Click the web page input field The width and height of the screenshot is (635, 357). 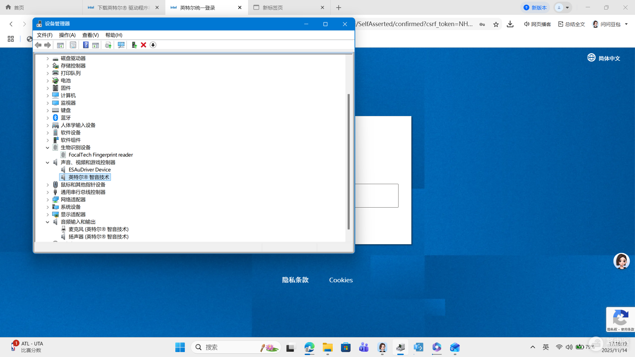click(377, 196)
